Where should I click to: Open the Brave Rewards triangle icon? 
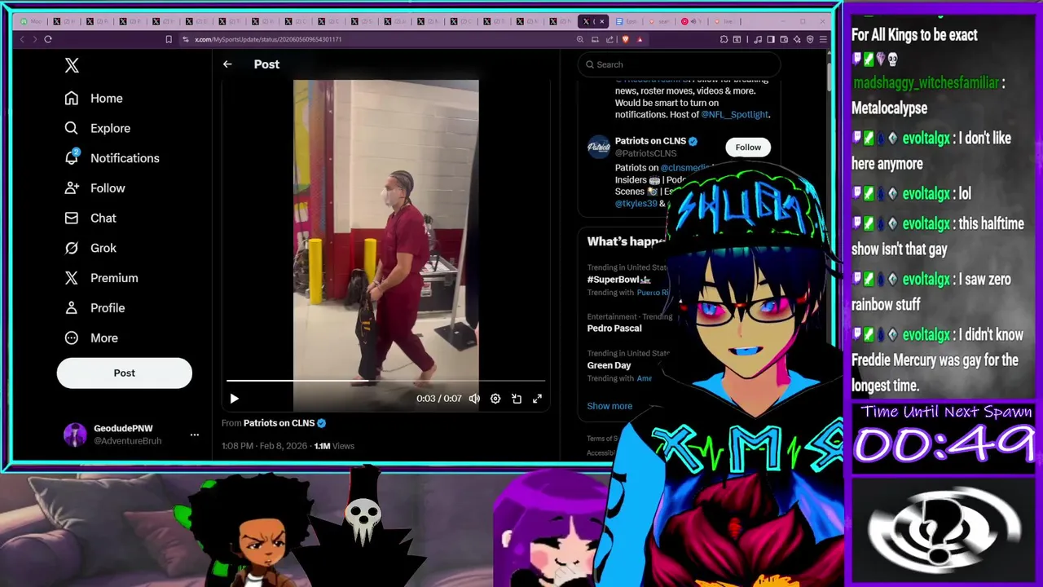click(x=640, y=39)
